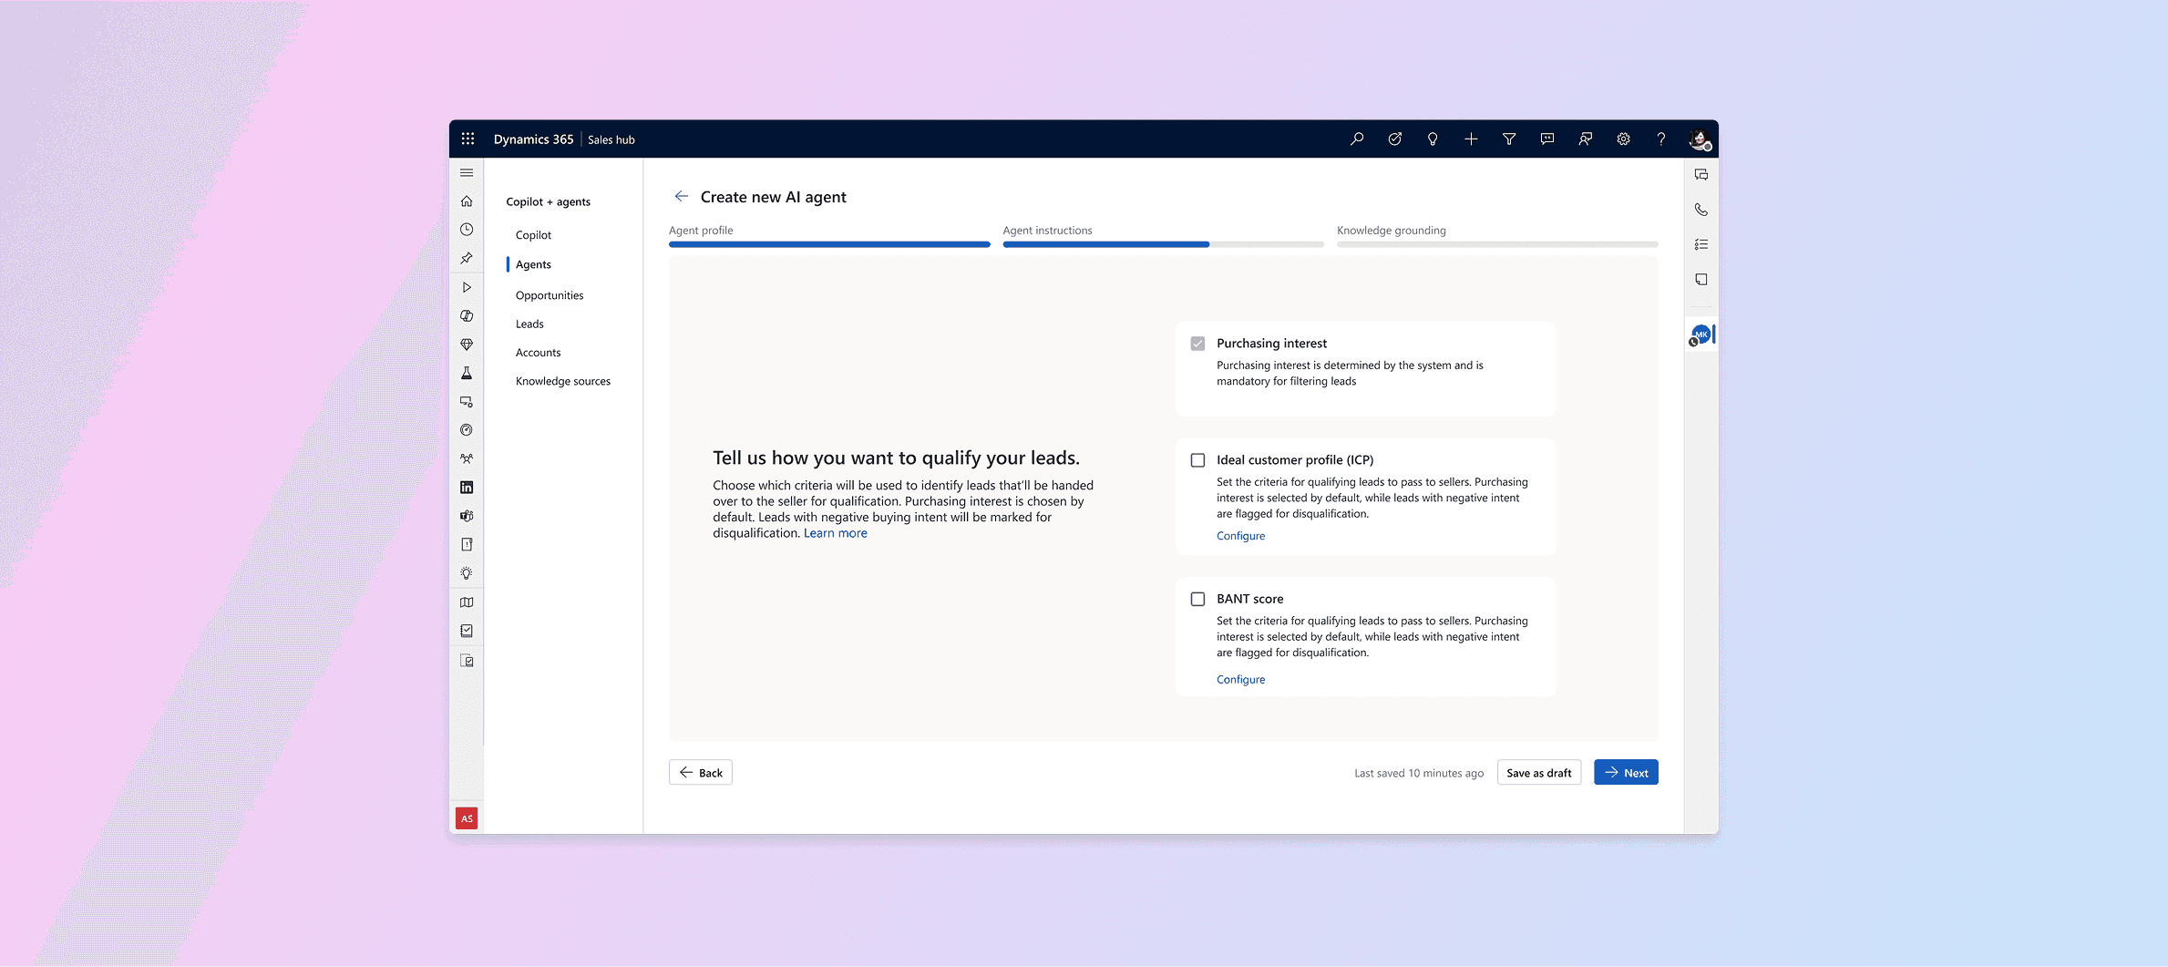
Task: Click the Last saved 10 minutes ago text
Action: pyautogui.click(x=1418, y=773)
